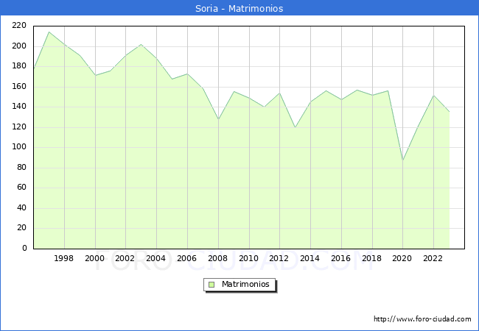Click the 180 y-axis value
Image resolution: width=479 pixels, height=331 pixels.
(x=19, y=66)
